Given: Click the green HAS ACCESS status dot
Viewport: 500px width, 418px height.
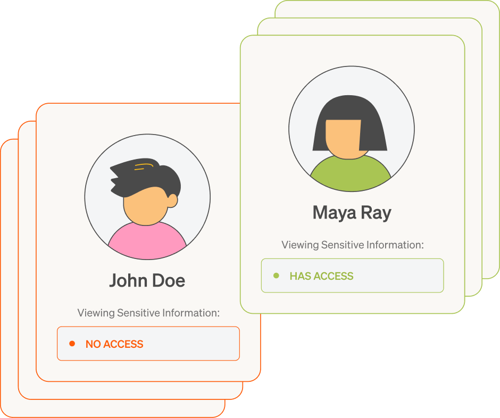Looking at the screenshot, I should pos(276,275).
